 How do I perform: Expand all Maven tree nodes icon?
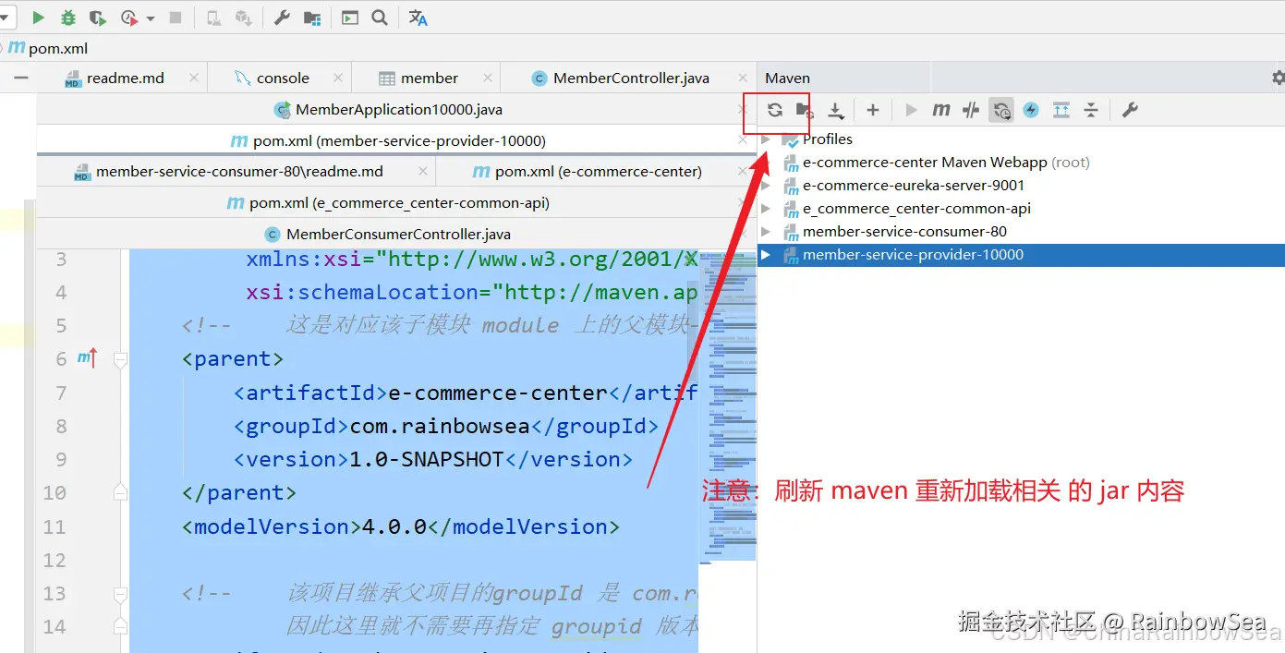coord(1061,110)
